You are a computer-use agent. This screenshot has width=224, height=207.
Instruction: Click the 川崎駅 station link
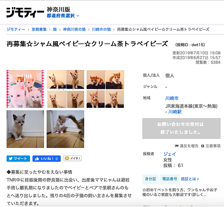175,112
